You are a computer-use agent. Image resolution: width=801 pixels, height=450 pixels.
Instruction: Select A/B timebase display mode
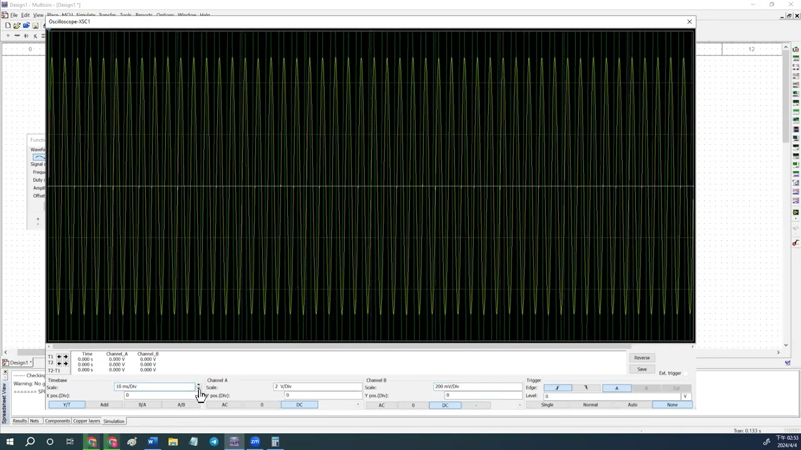[x=181, y=405]
